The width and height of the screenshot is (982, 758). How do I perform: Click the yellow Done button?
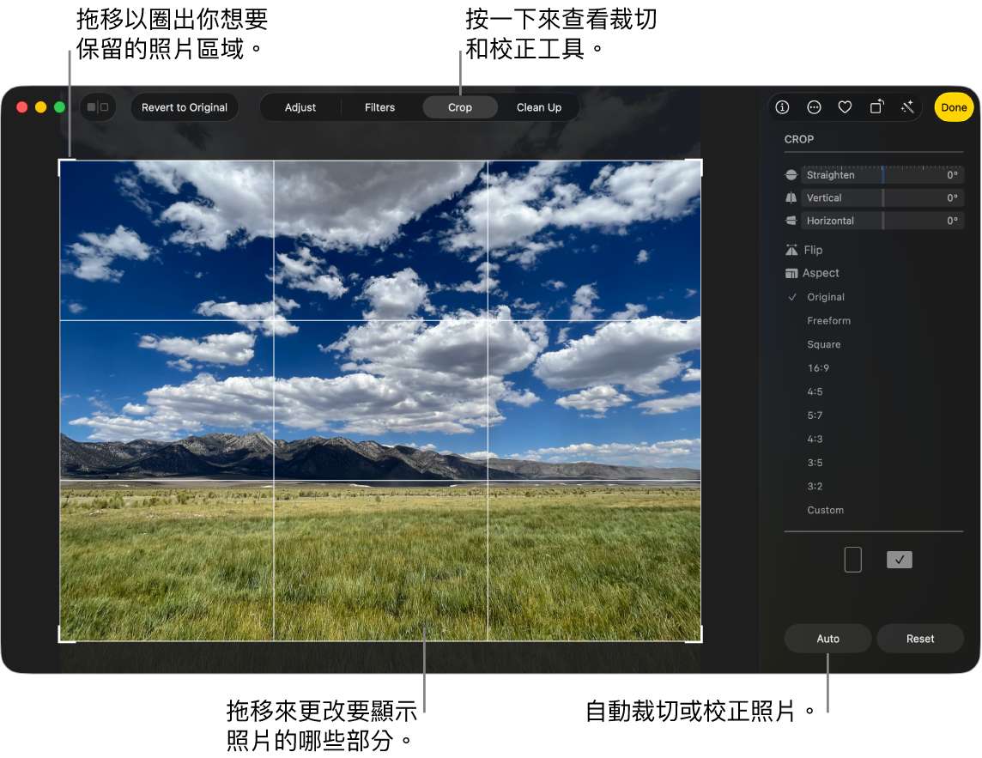point(953,107)
